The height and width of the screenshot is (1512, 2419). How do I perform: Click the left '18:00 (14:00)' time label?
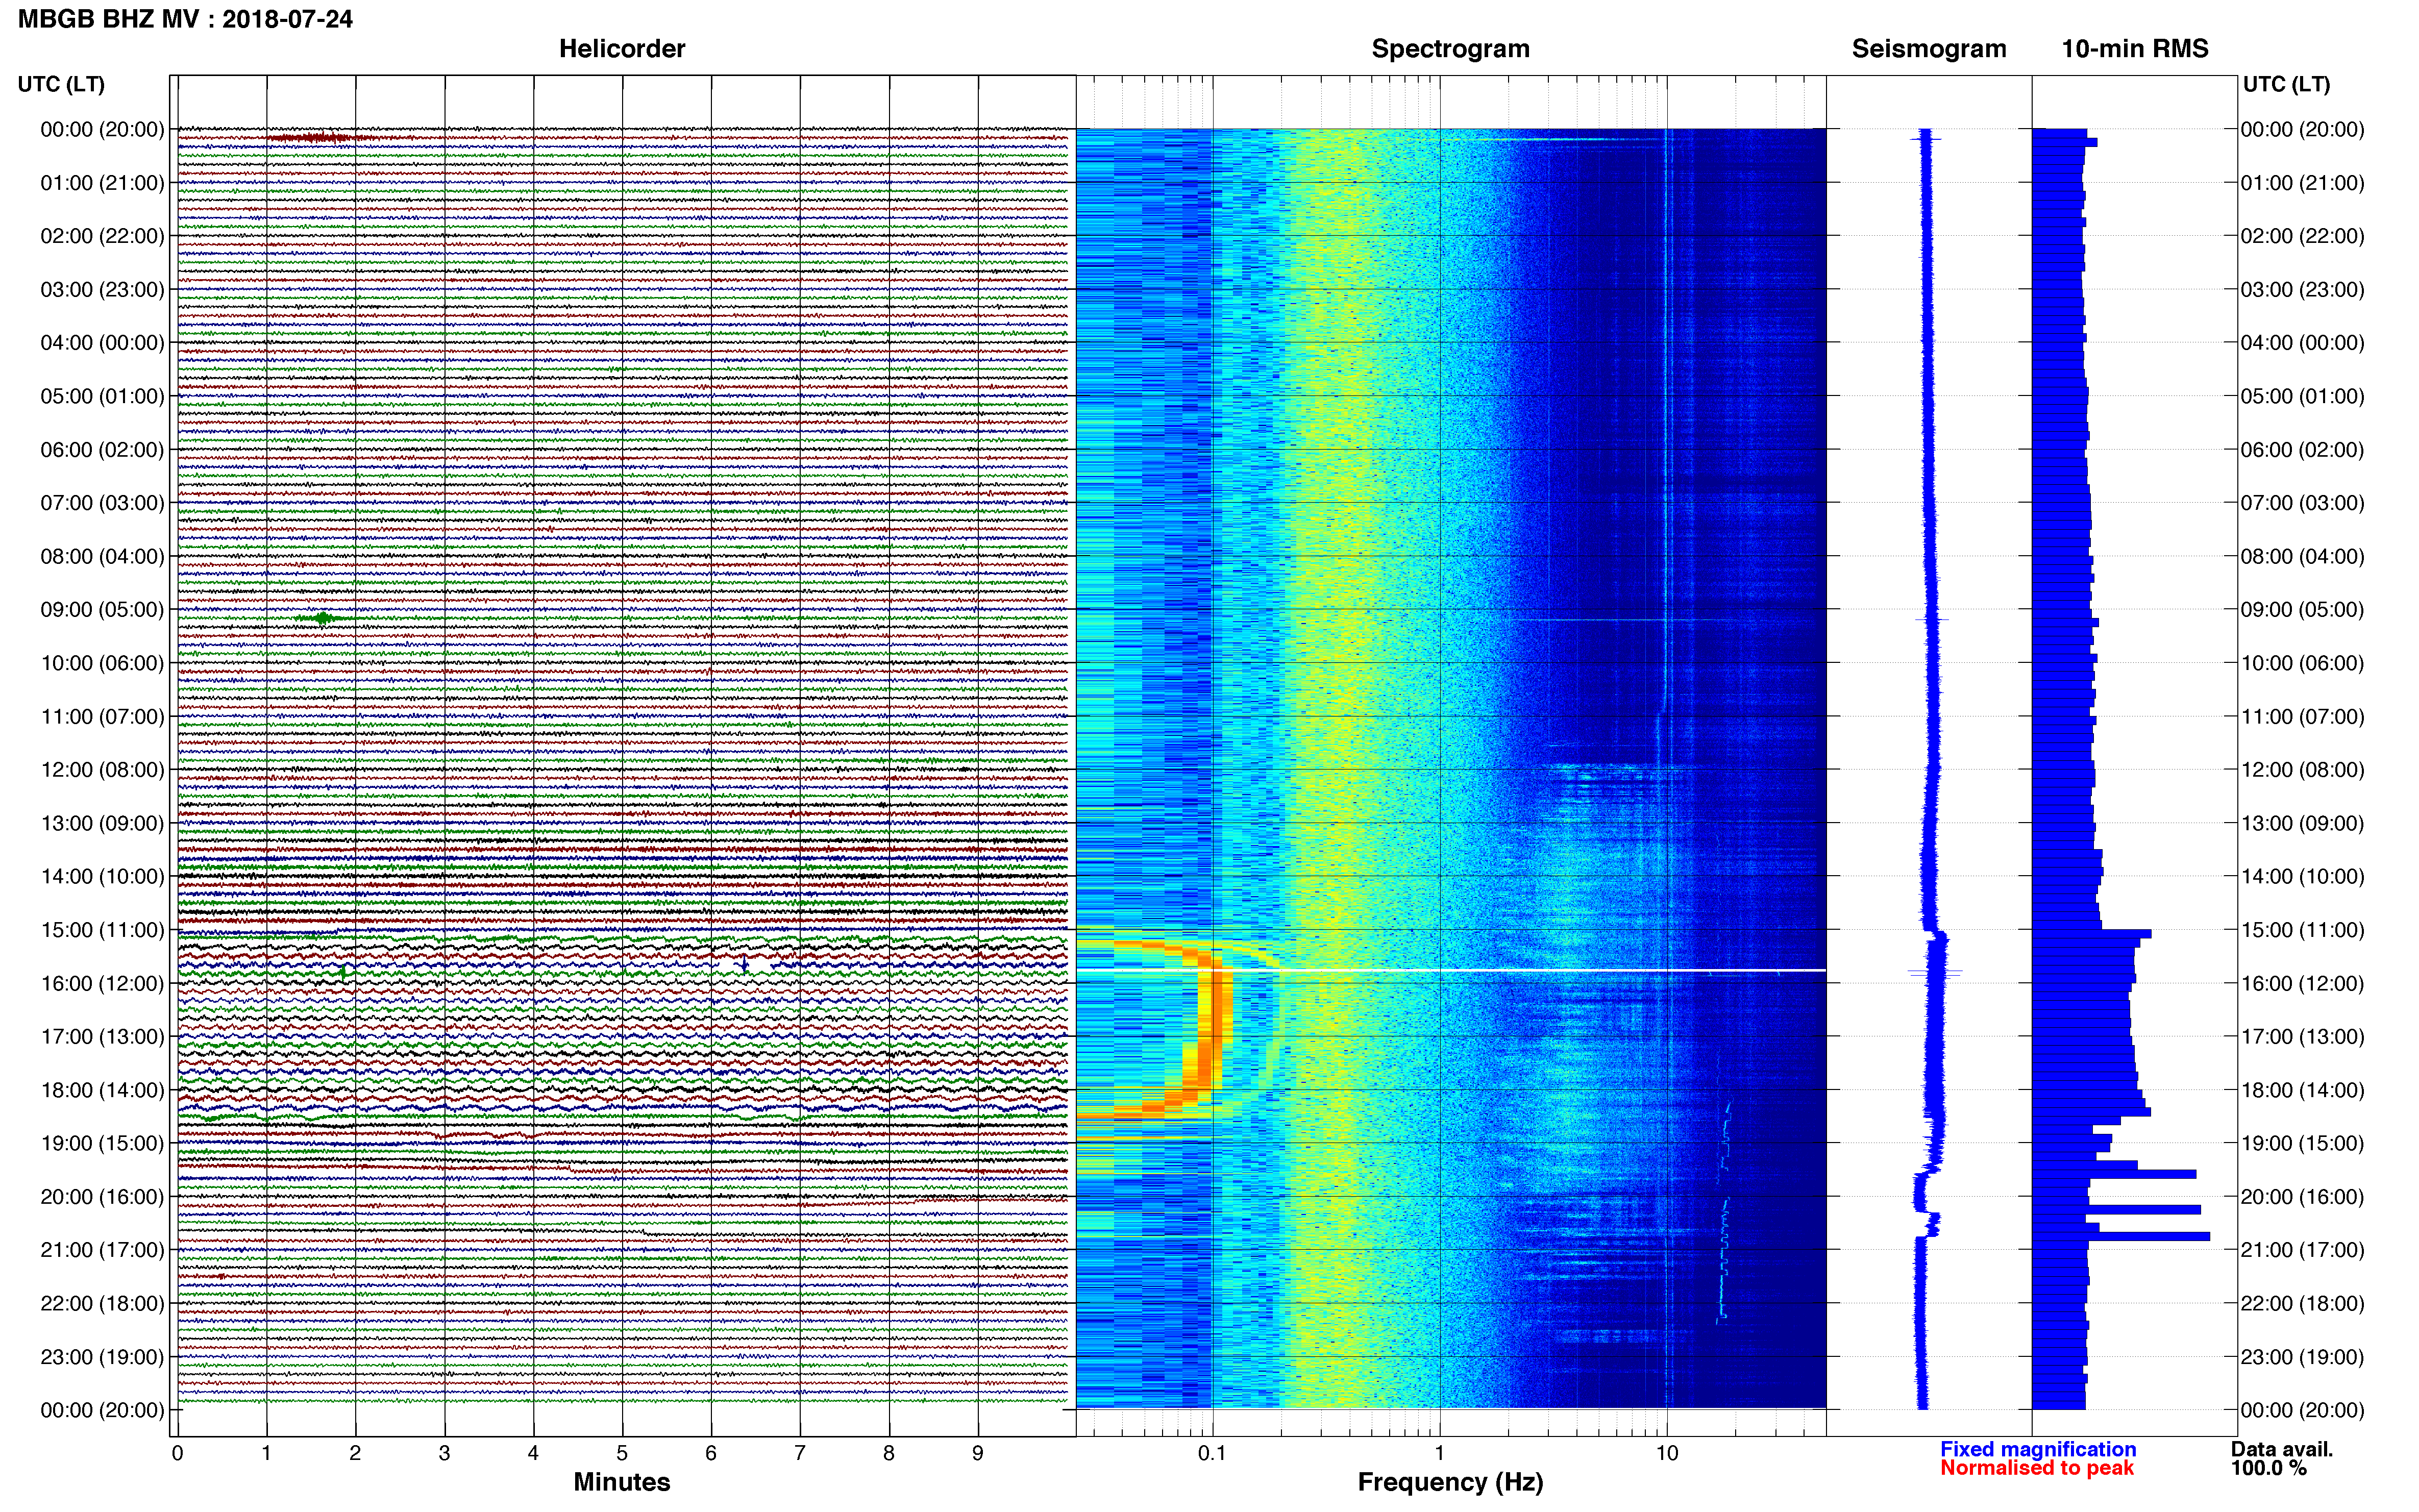click(x=102, y=1091)
